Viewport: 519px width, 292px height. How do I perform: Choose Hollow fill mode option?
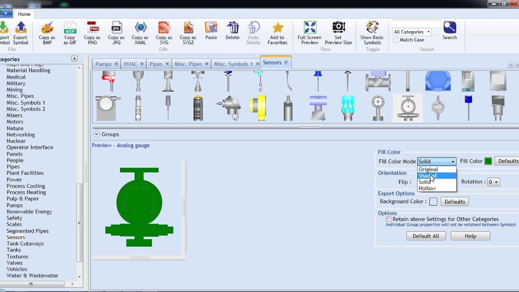(437, 188)
